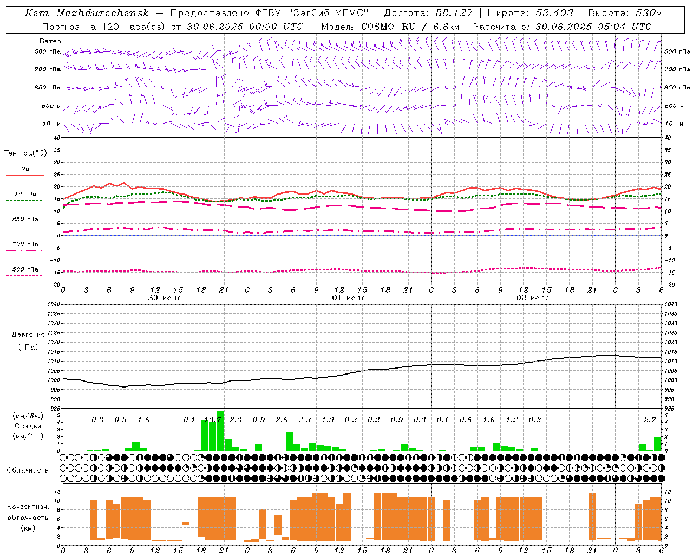The image size is (693, 555).
Task: Click the precipitation value 1.5
Action: point(143,420)
